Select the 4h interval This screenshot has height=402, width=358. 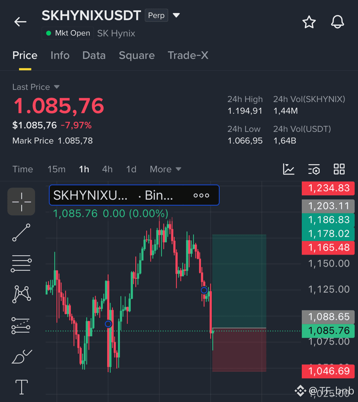click(107, 169)
